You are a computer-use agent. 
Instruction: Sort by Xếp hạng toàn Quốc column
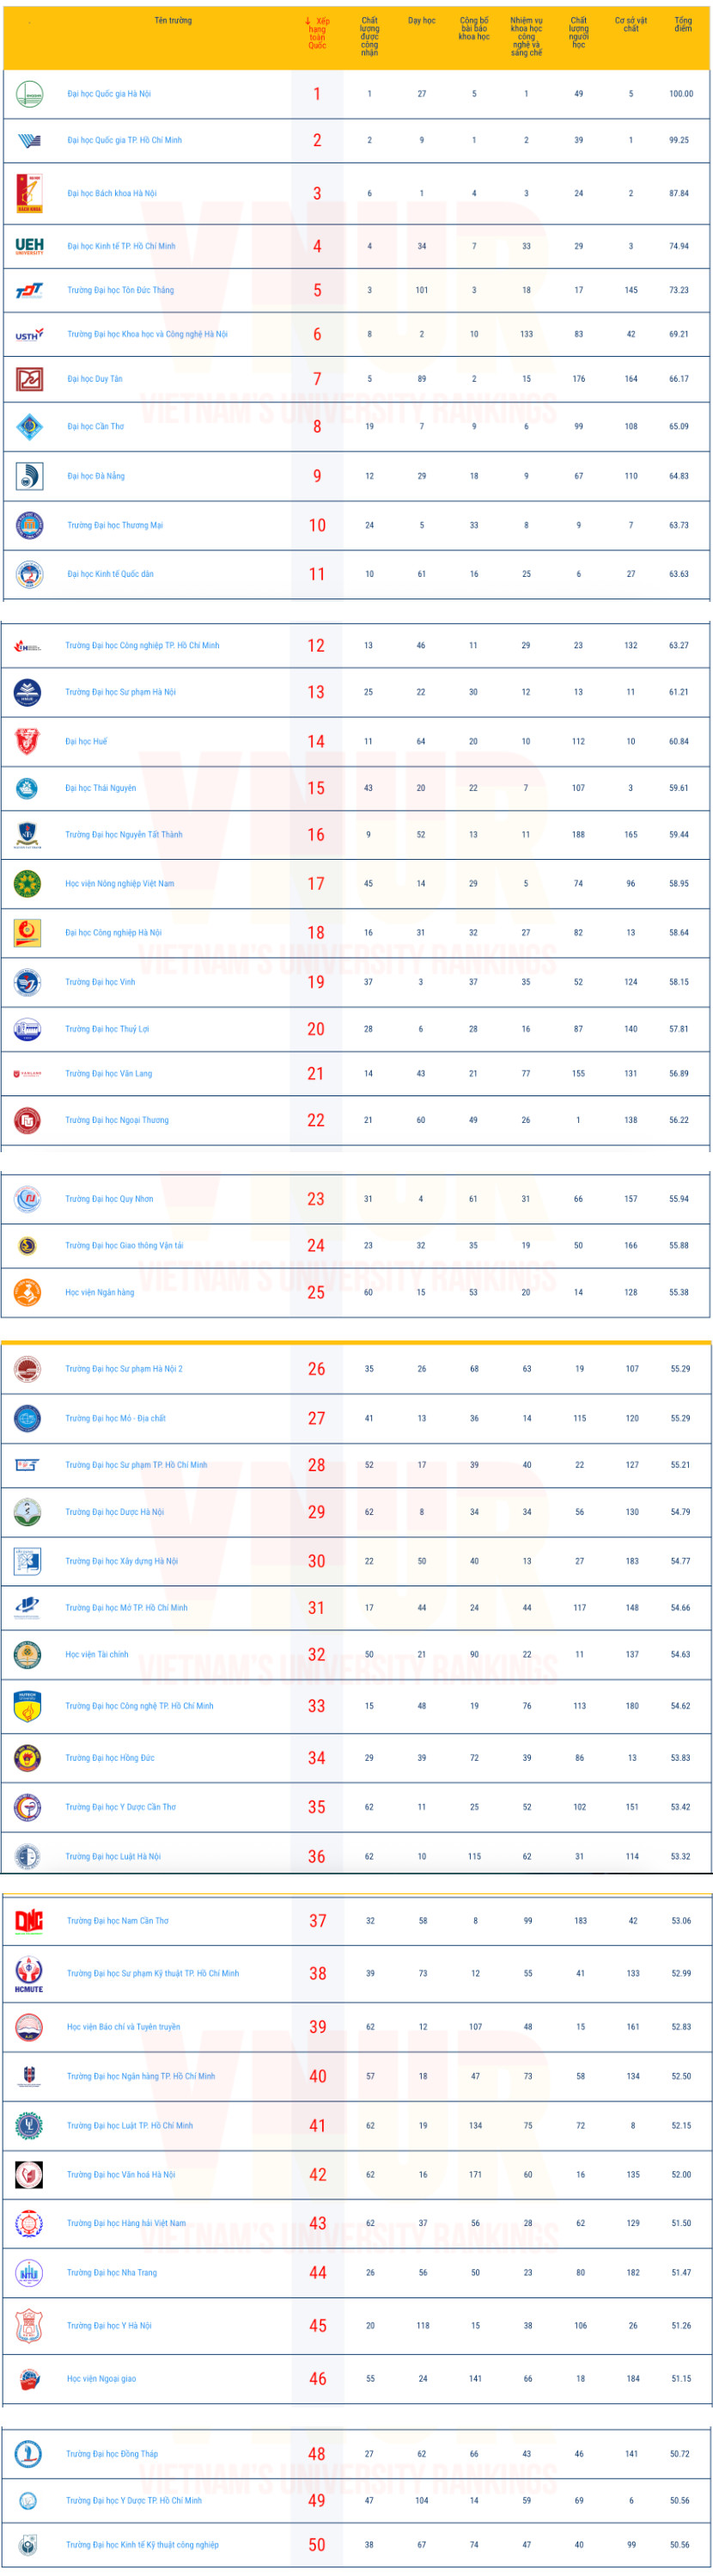click(x=318, y=33)
